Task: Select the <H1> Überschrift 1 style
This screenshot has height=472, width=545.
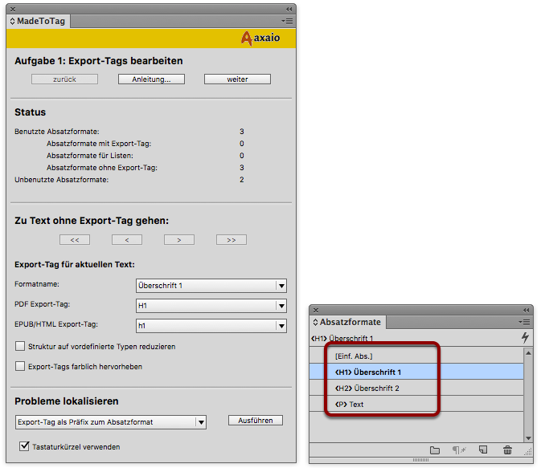Action: pyautogui.click(x=416, y=372)
